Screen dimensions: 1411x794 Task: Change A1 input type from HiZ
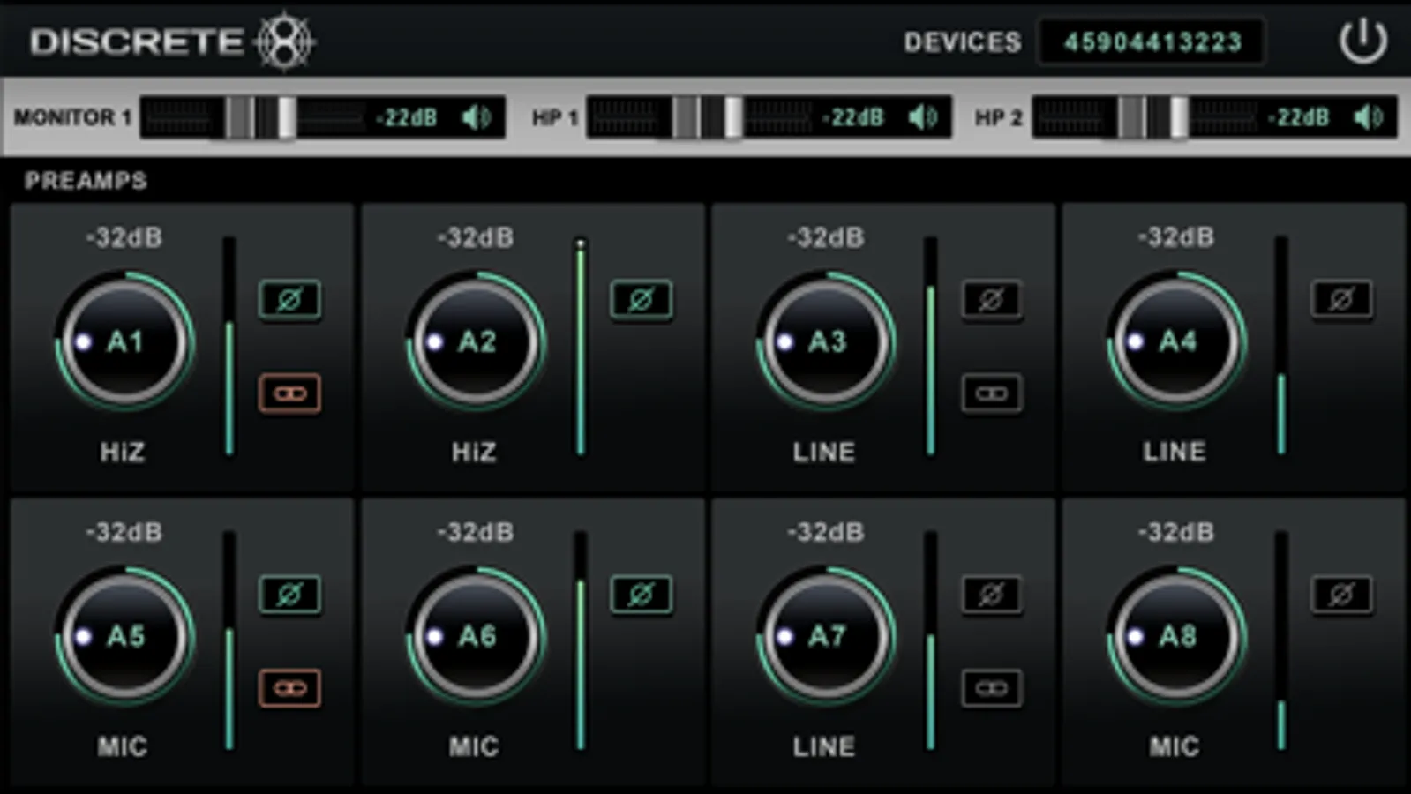click(x=123, y=452)
